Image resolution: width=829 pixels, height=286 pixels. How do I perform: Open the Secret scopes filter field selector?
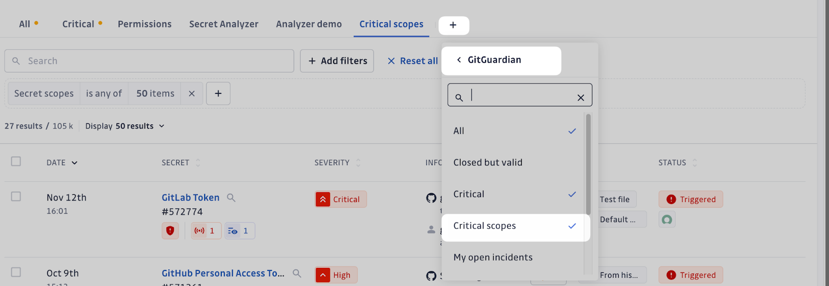pos(44,94)
